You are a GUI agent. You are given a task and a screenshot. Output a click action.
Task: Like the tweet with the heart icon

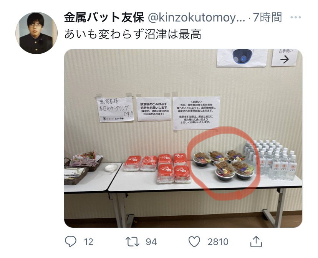pyautogui.click(x=194, y=241)
